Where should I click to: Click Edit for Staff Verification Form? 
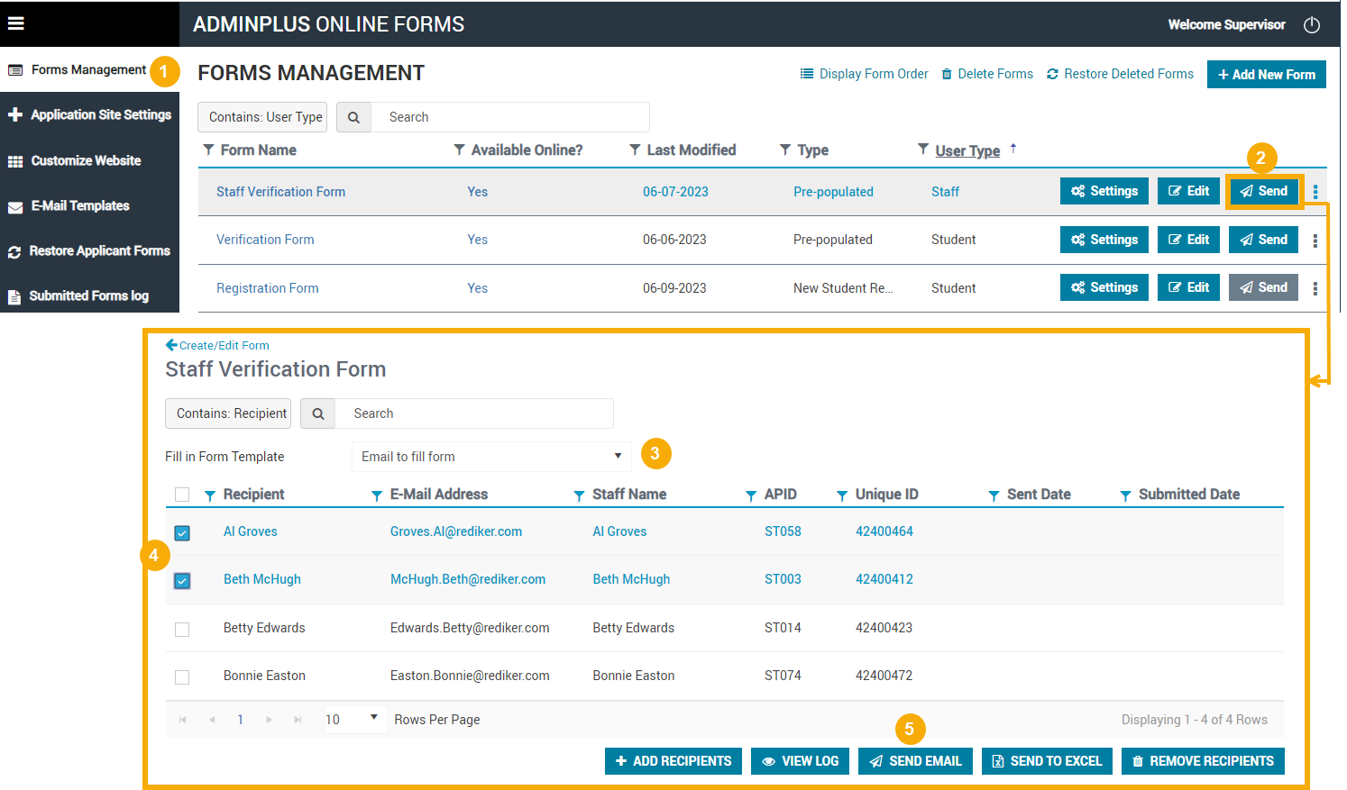(x=1189, y=191)
